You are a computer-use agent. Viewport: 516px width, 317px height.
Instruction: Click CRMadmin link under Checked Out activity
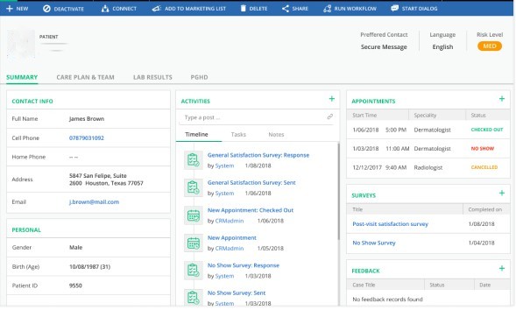click(230, 221)
